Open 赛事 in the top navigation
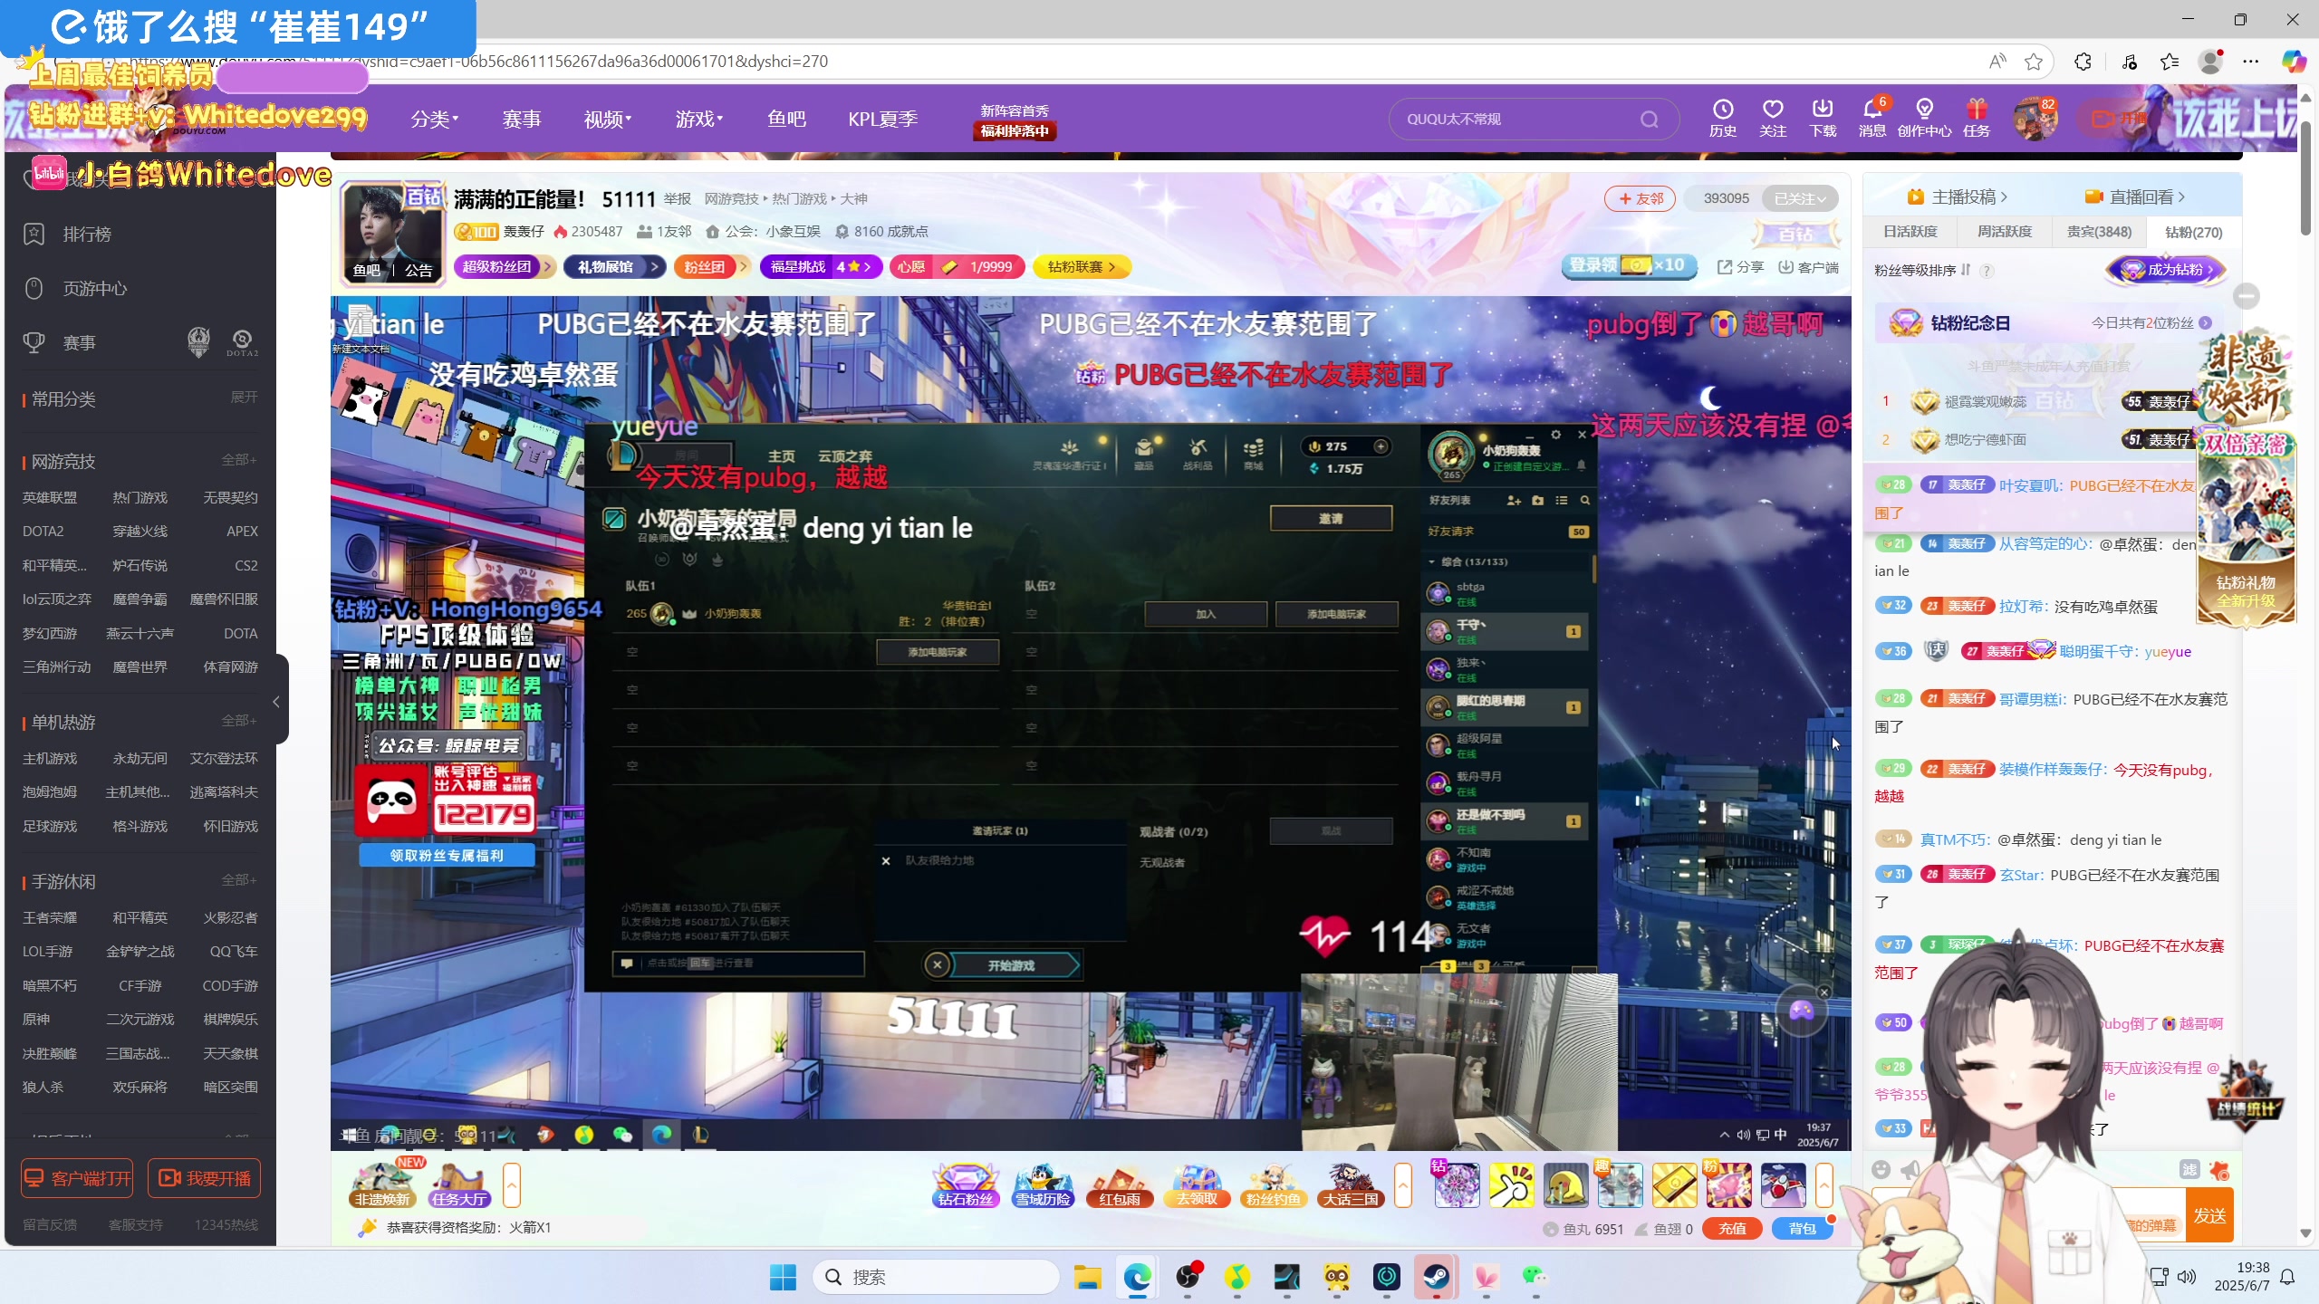 coord(521,119)
